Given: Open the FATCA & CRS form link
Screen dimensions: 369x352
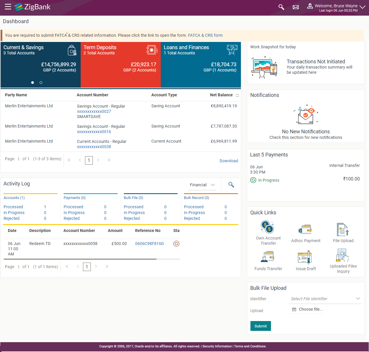Looking at the screenshot, I should pos(205,35).
